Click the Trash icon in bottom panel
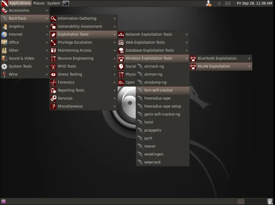Screen dimensions: 275x205 [x=270, y=202]
